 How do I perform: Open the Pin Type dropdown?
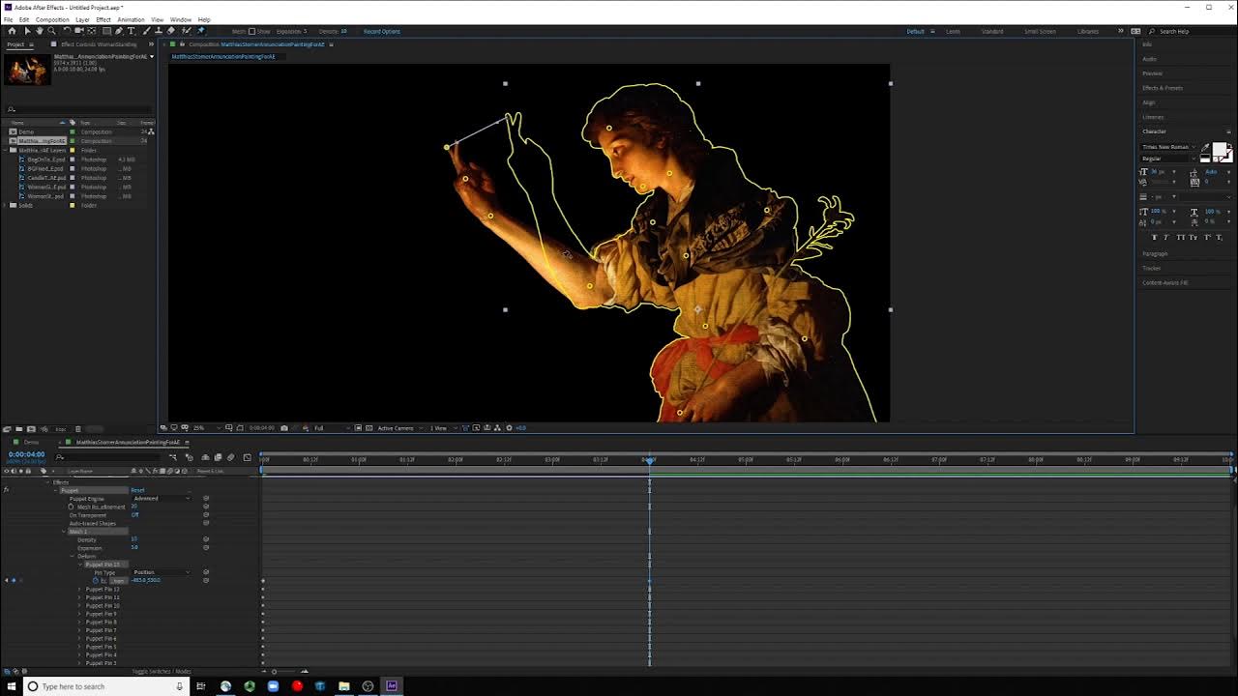coord(162,572)
